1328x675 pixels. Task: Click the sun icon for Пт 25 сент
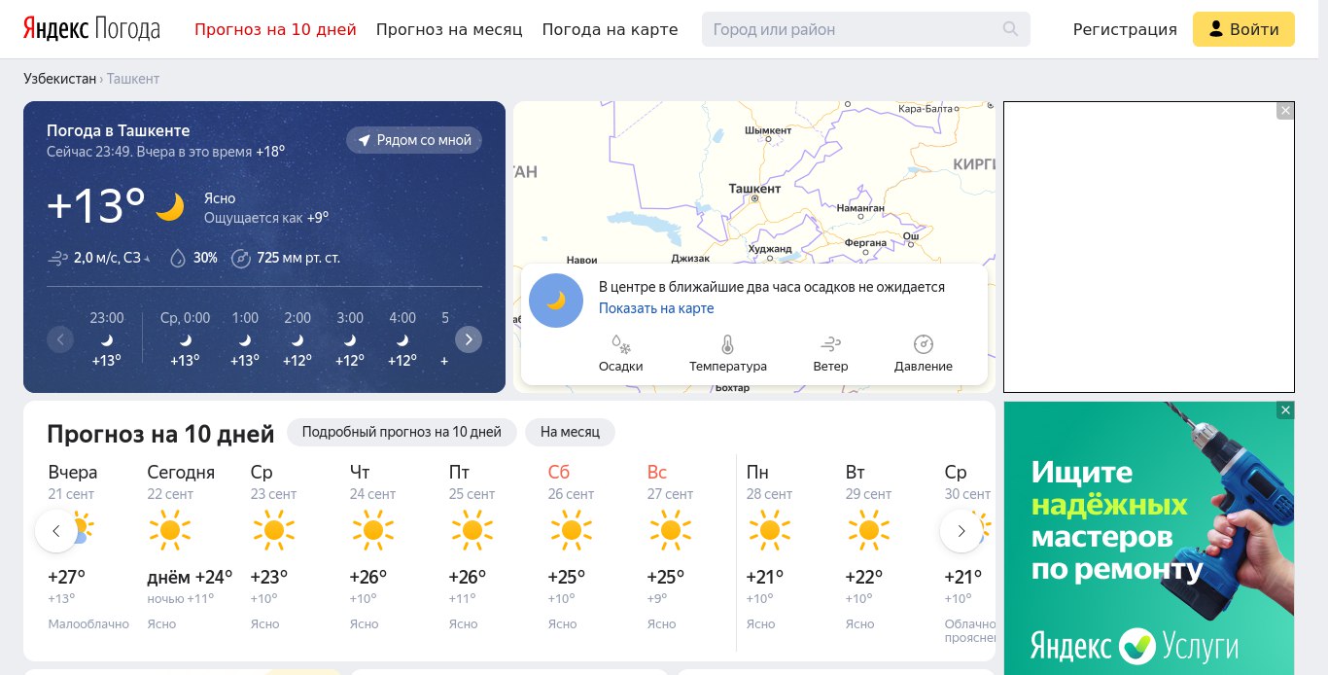click(472, 530)
